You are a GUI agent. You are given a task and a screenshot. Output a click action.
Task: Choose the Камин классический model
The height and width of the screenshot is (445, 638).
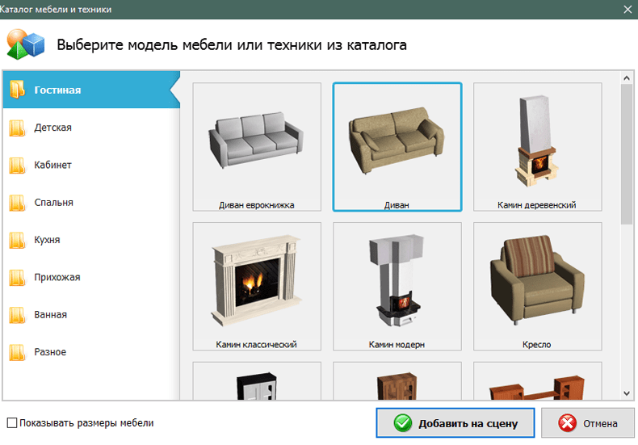257,287
